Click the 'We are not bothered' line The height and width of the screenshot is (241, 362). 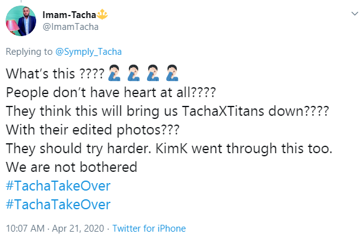point(72,167)
